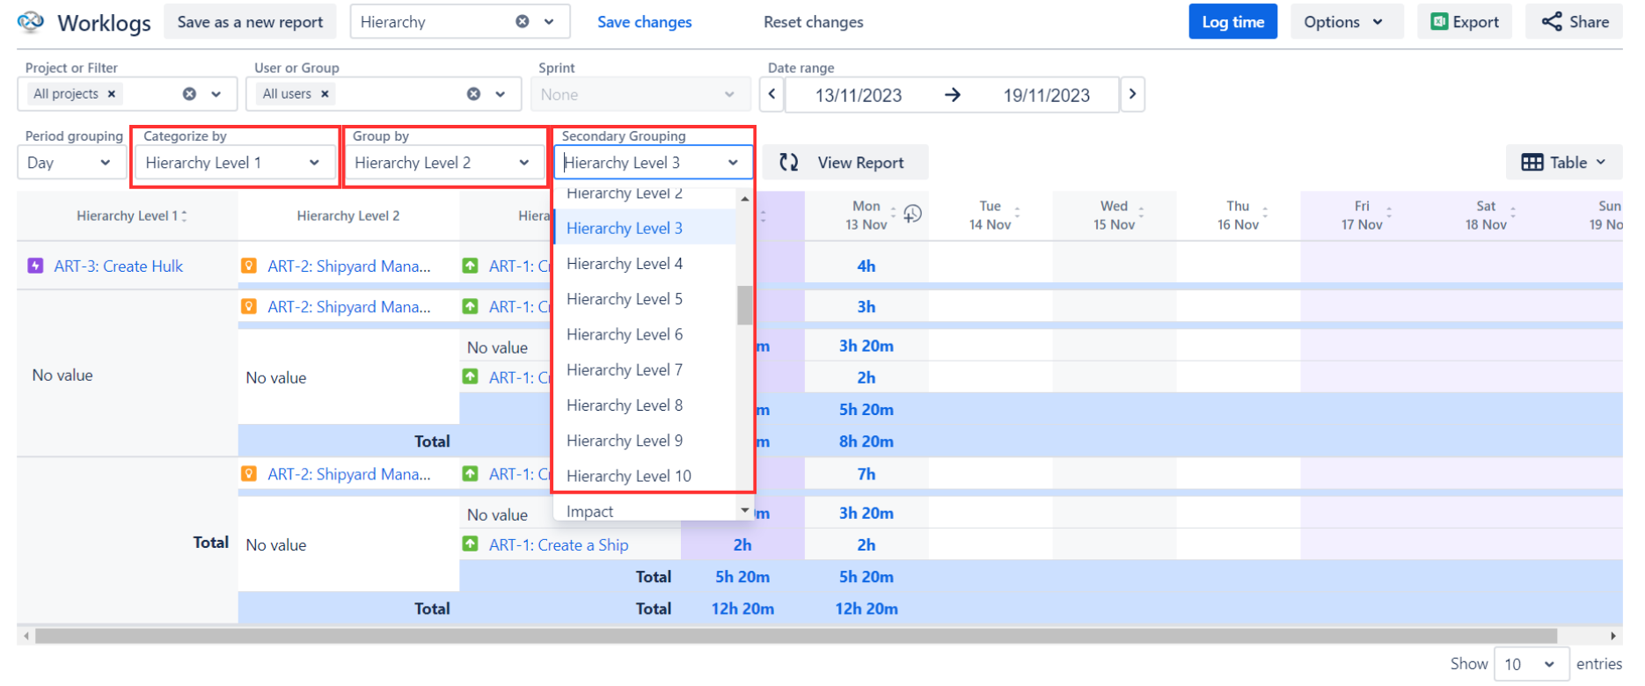Remove the All projects filter tag
1645x686 pixels.
point(112,94)
